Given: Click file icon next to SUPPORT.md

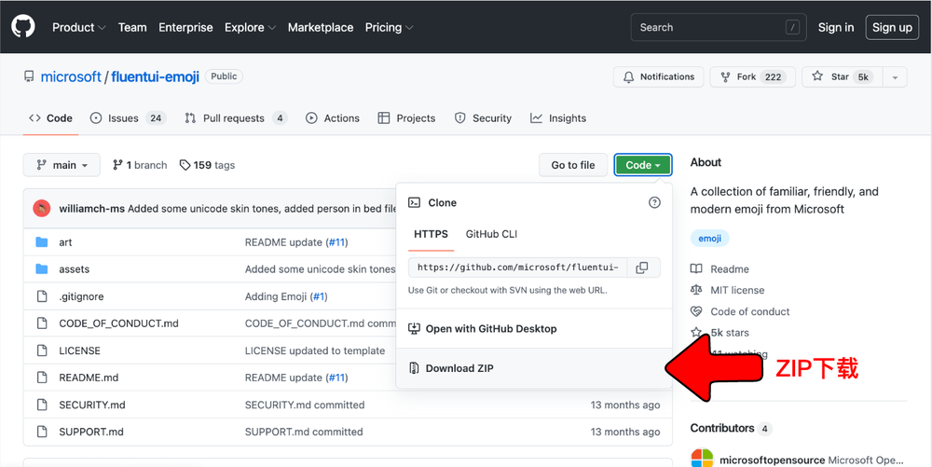Looking at the screenshot, I should coord(42,432).
